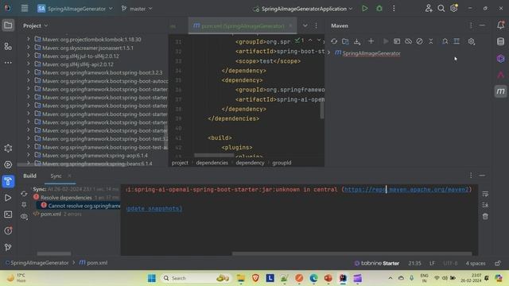
Task: Open Build tool window hammer icon
Action: pos(8,181)
